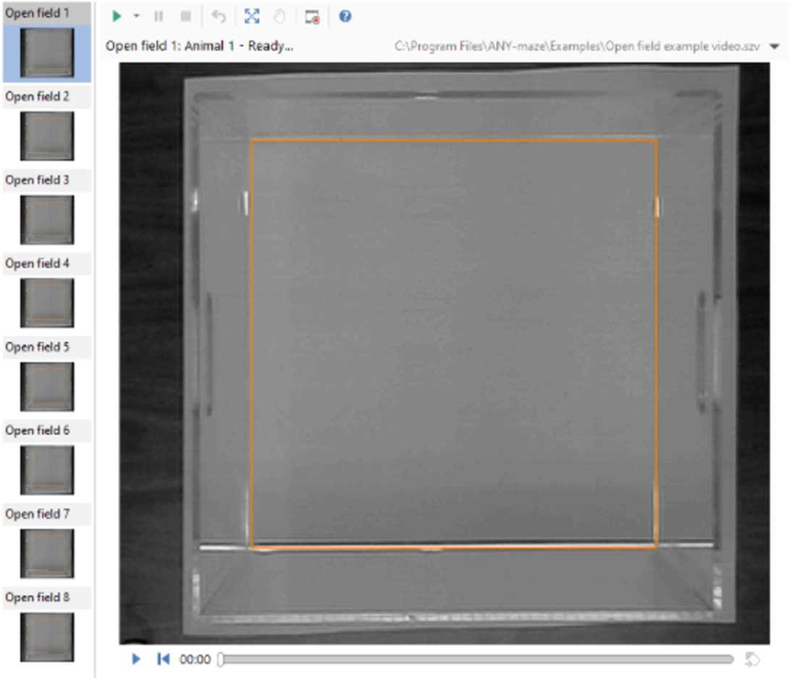The image size is (792, 678).
Task: Select the Open field 8 thumbnail
Action: tap(46, 636)
